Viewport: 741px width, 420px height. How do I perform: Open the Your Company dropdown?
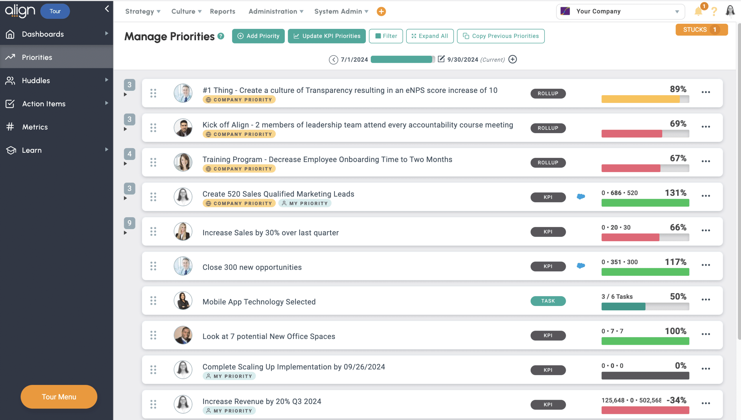[x=620, y=11]
